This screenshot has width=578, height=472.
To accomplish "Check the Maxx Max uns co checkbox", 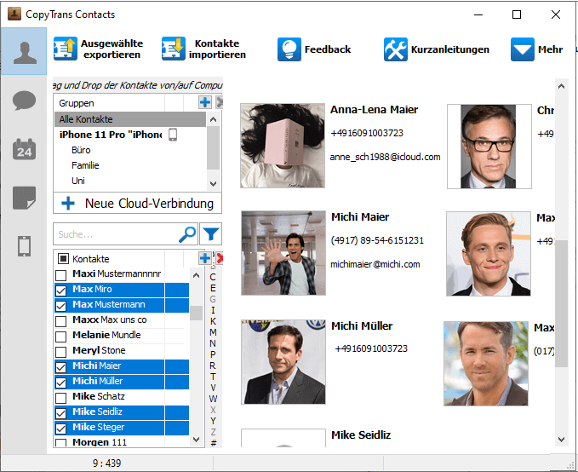I will pos(60,321).
